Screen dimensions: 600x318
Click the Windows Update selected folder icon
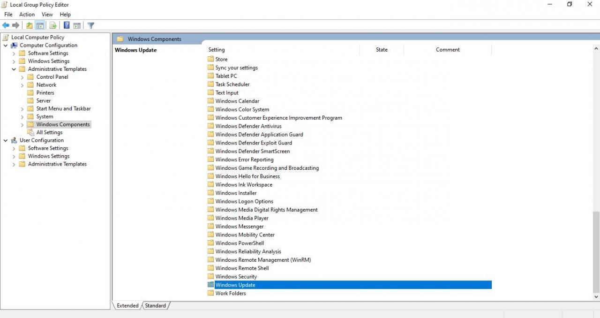tap(210, 285)
